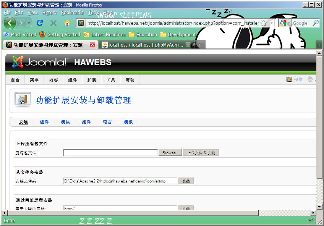Select the 安装 submenu tab
The height and width of the screenshot is (226, 324).
(x=23, y=122)
